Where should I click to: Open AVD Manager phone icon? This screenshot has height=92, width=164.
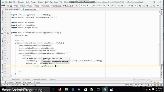tap(151, 6)
